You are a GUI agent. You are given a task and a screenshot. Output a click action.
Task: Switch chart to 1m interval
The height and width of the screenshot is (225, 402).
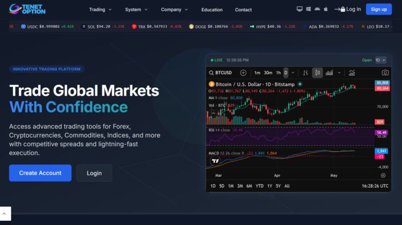pyautogui.click(x=257, y=73)
